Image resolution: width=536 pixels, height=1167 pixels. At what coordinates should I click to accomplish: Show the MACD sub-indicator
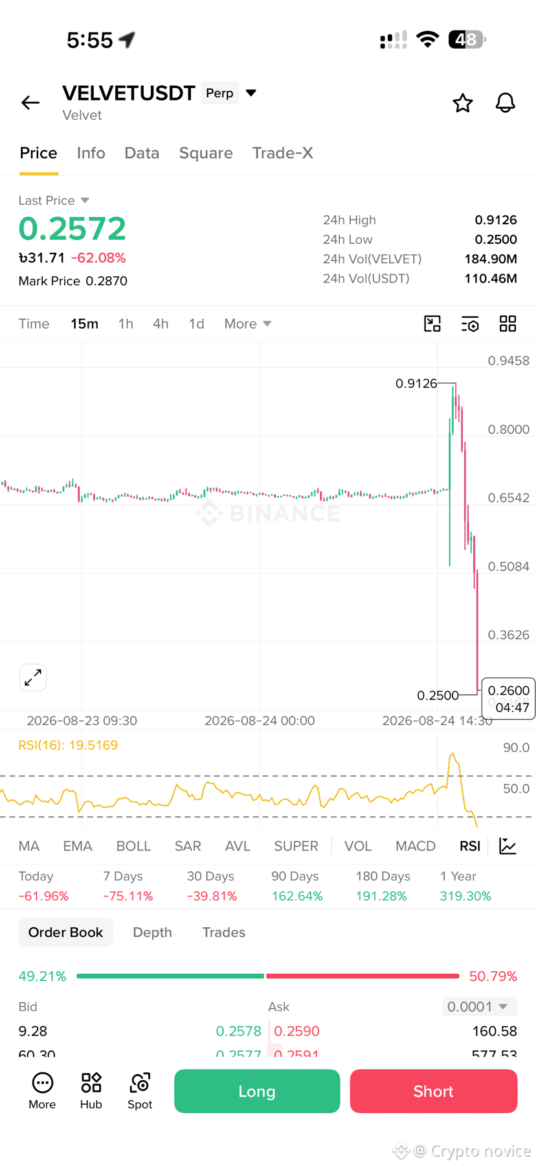[416, 846]
